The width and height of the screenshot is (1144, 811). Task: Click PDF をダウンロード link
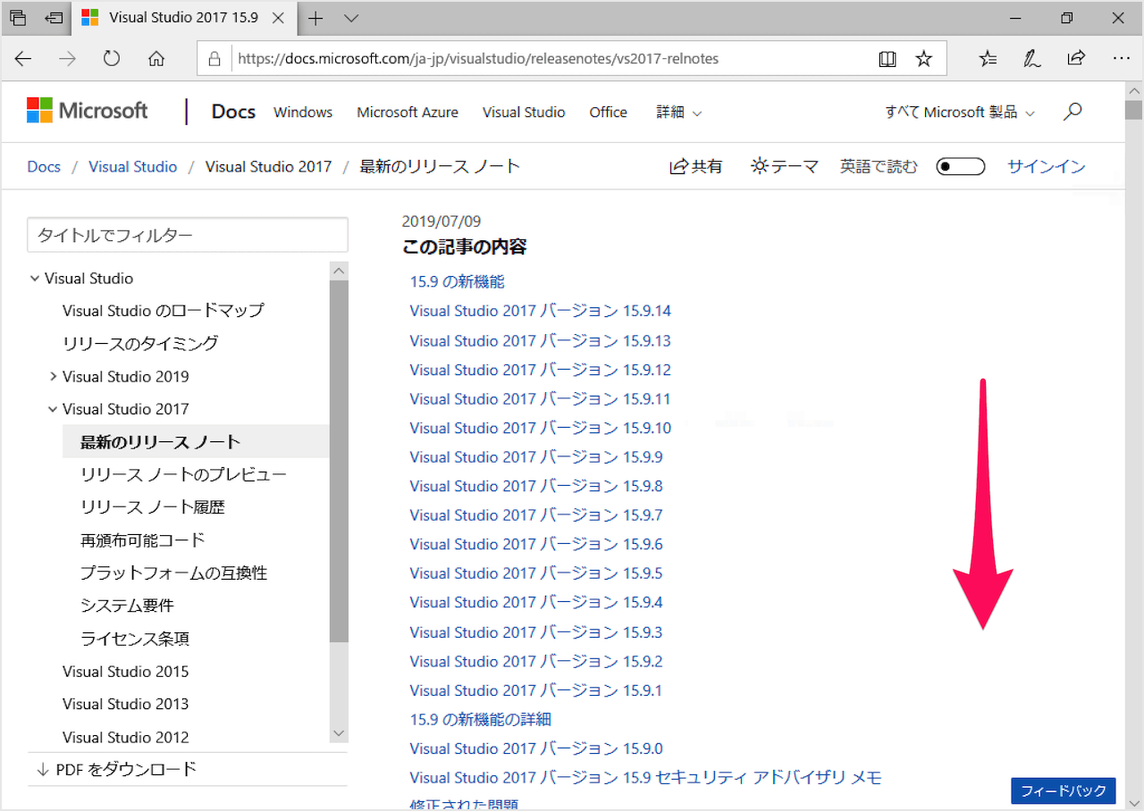[x=116, y=769]
